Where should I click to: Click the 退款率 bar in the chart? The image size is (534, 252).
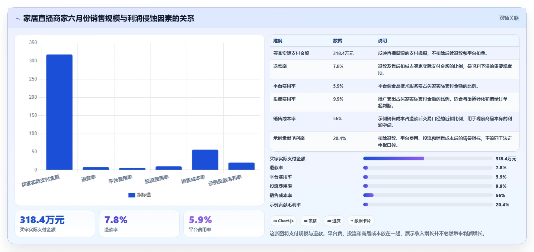96,168
